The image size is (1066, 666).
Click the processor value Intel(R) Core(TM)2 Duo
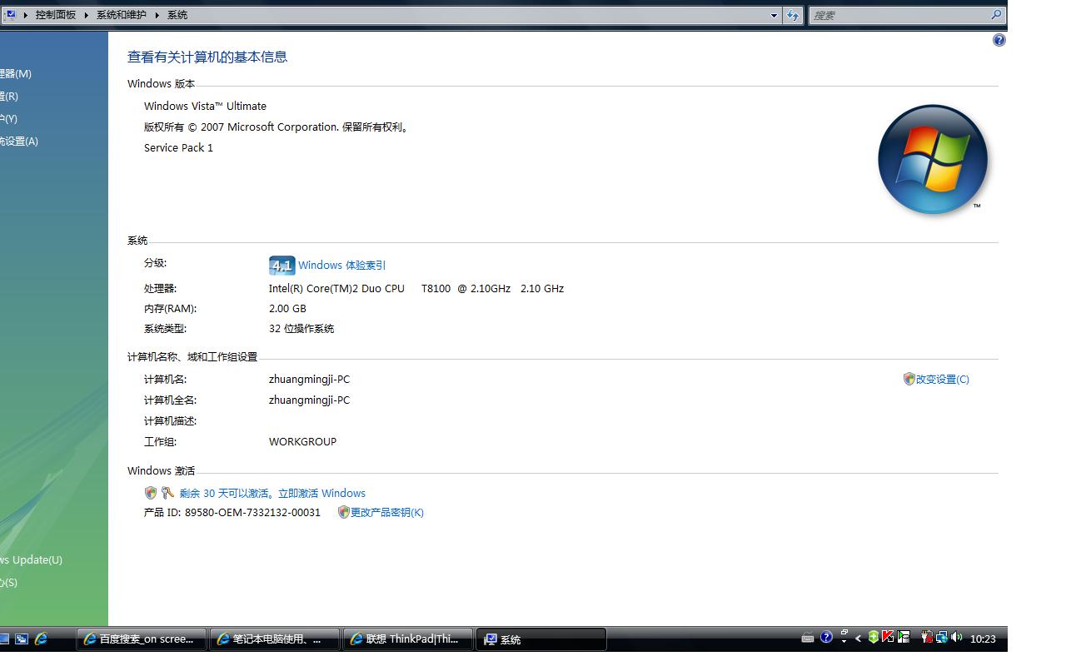pos(416,288)
